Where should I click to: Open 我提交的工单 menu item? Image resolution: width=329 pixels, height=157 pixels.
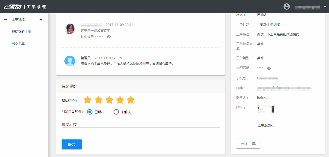click(x=21, y=32)
